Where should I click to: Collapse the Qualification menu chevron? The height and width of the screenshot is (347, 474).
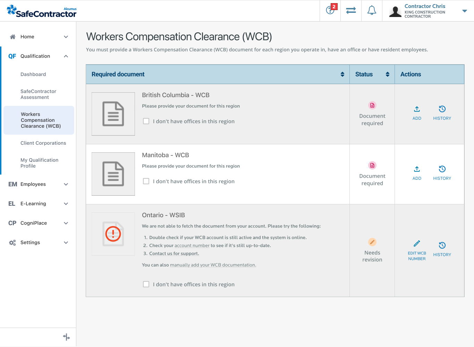pos(66,56)
